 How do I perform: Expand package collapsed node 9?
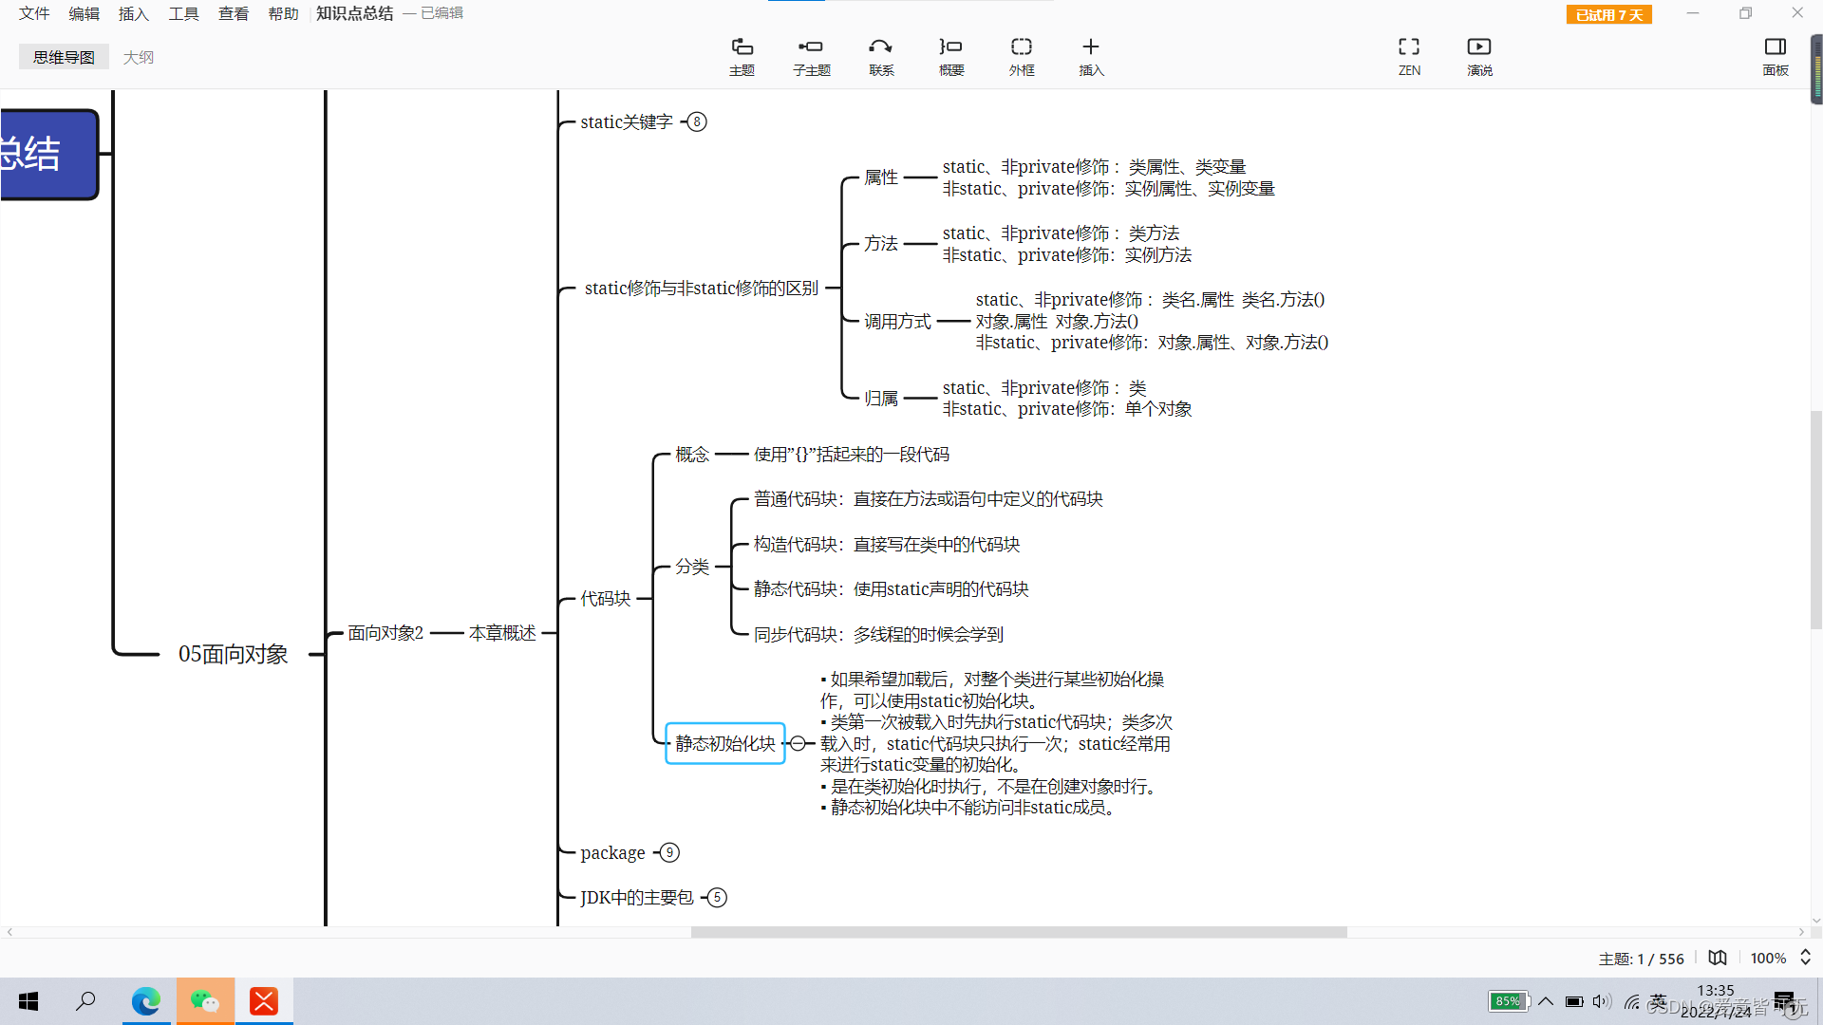coord(669,852)
